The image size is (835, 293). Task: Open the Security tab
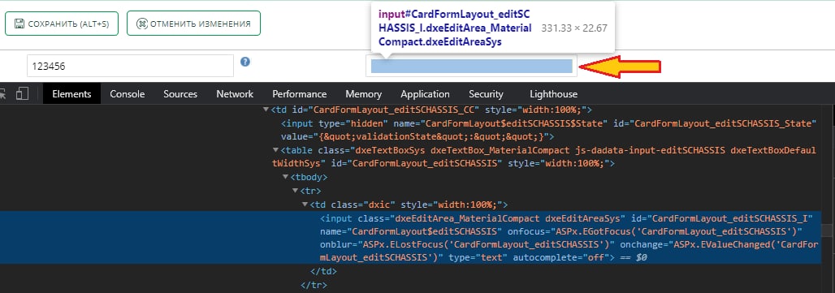click(x=486, y=94)
